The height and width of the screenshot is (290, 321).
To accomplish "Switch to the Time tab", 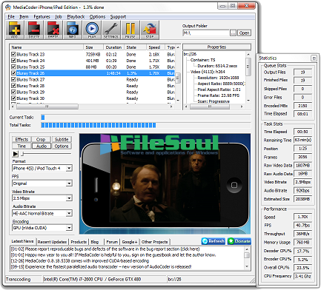I will [x=21, y=146].
